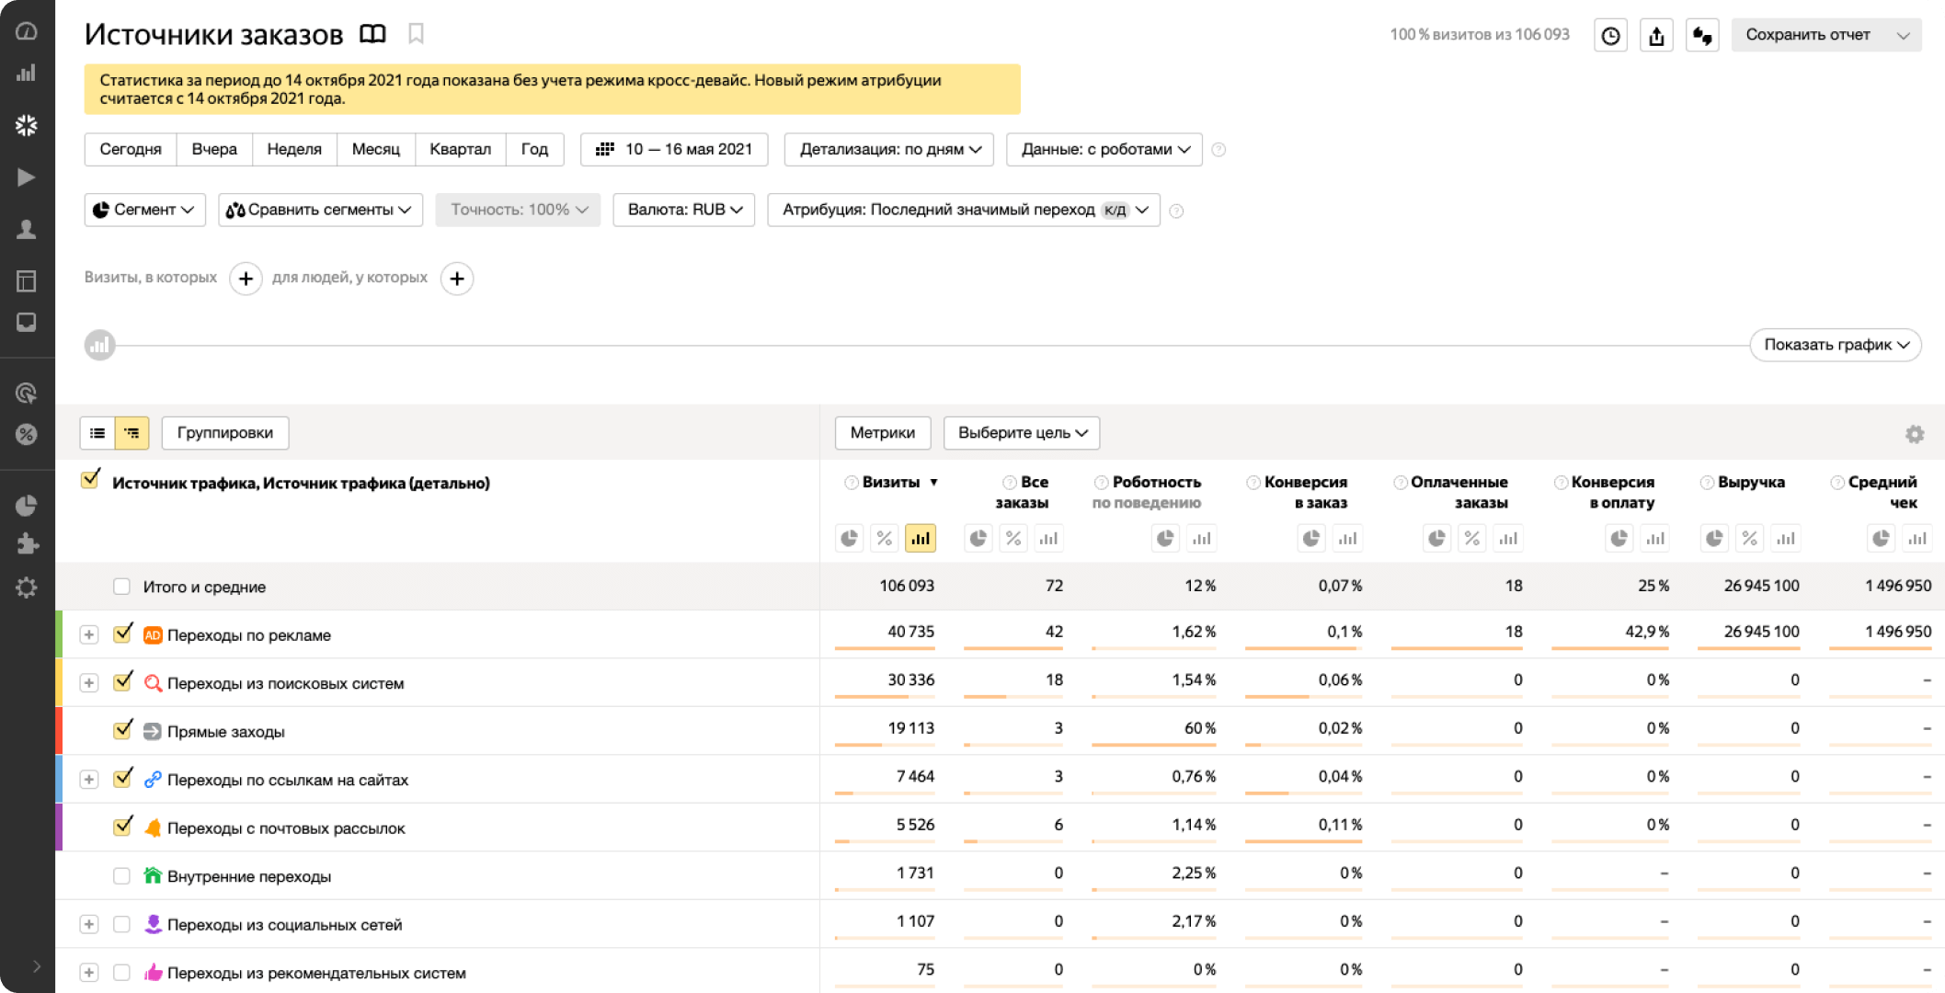Open the Атрибуция dropdown

[x=963, y=210]
